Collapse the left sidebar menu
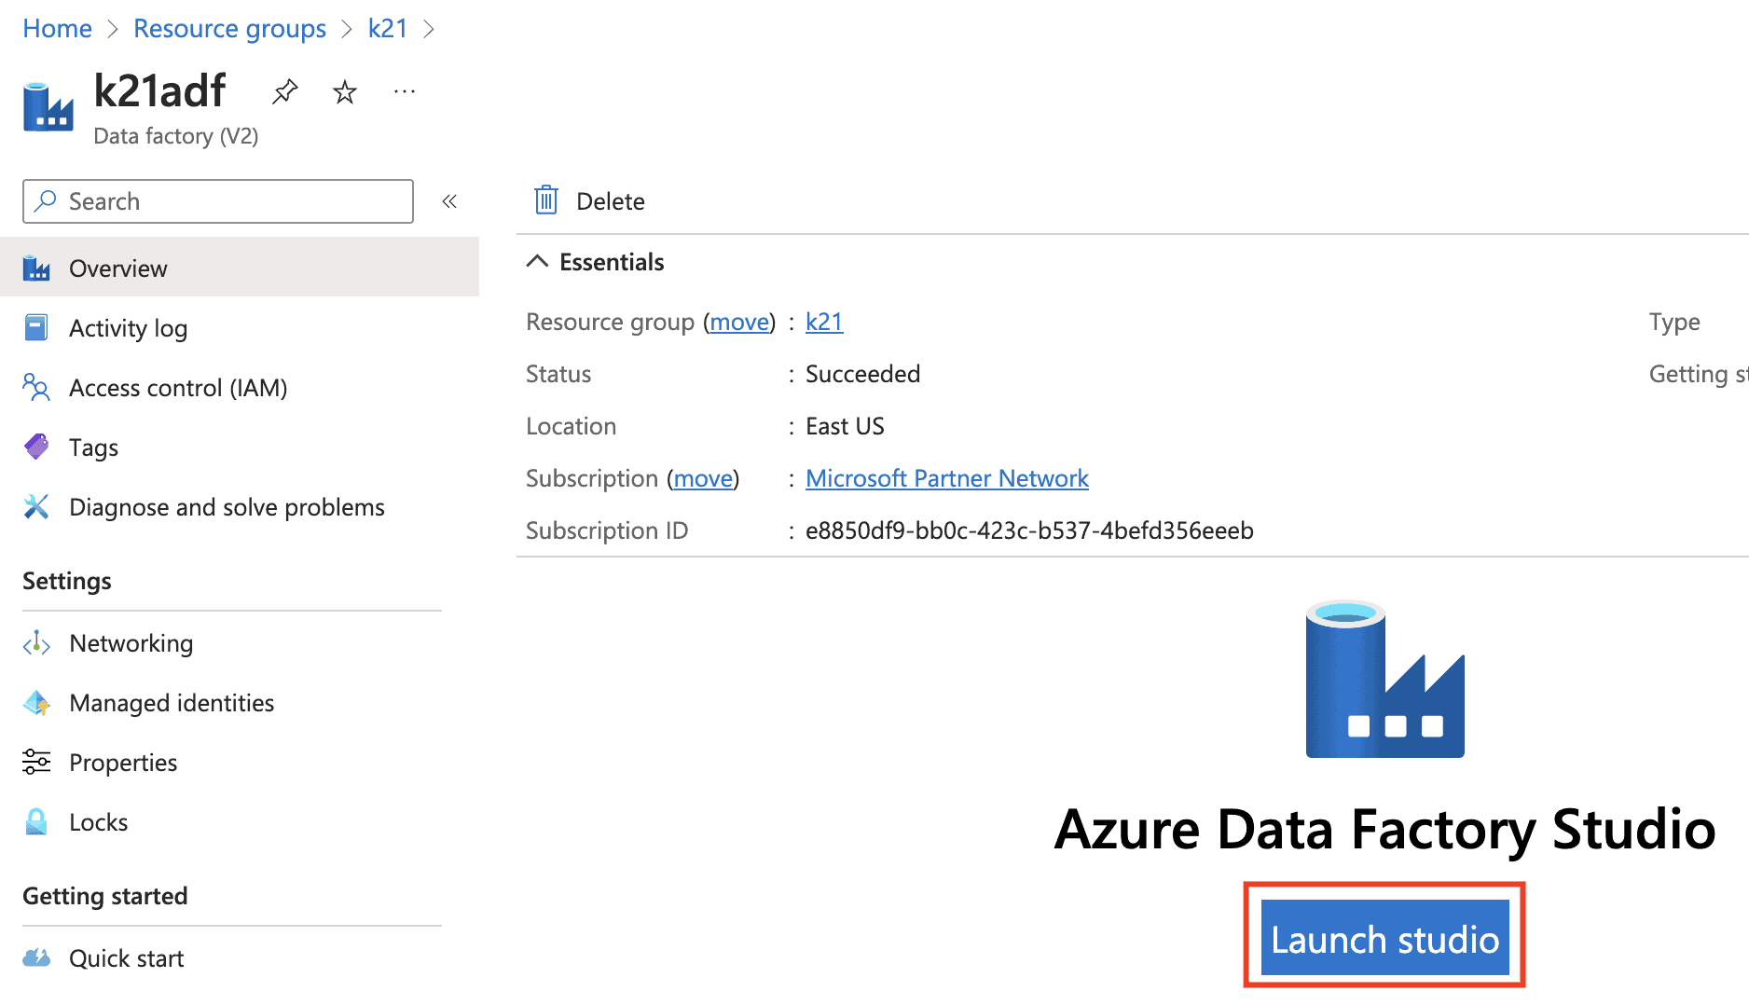 point(449,201)
